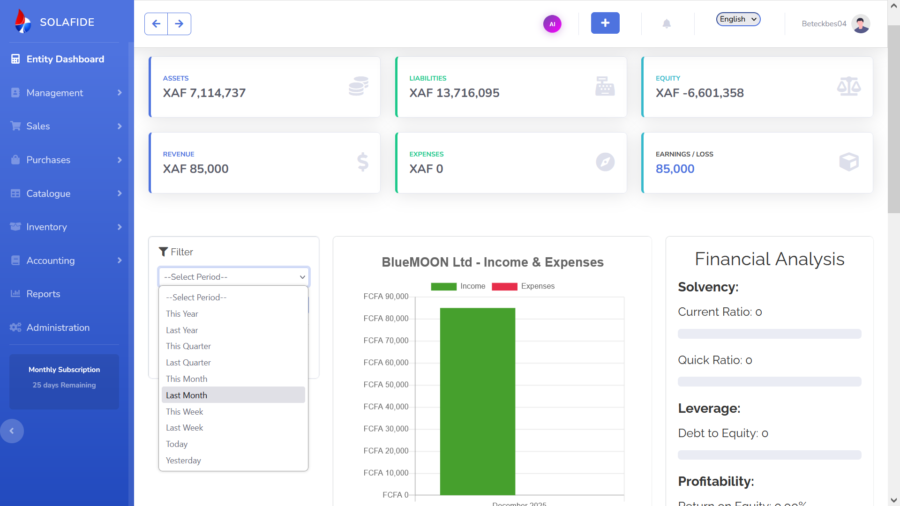900x506 pixels.
Task: Click the blue plus button
Action: coord(605,23)
